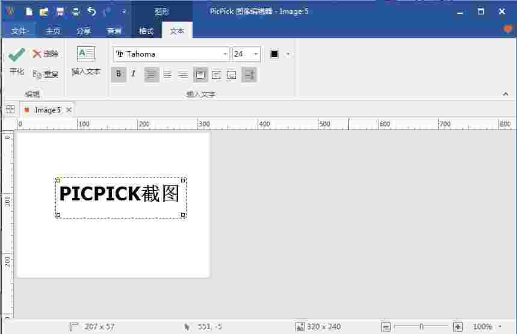The image size is (517, 334).
Task: Click the Save icon in quick access toolbar
Action: (x=60, y=12)
